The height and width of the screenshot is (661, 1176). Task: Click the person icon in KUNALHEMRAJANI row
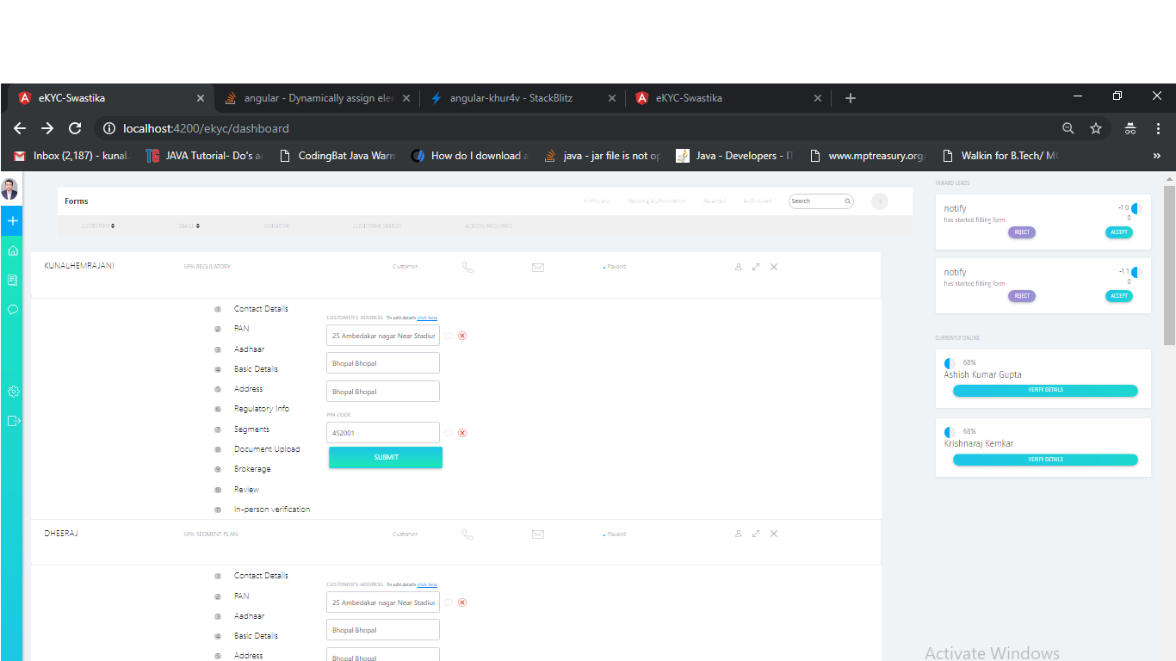[738, 267]
